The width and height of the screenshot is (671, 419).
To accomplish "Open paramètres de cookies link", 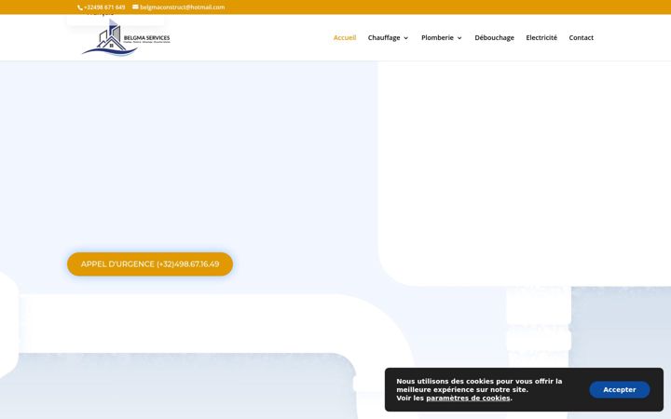I will click(468, 399).
